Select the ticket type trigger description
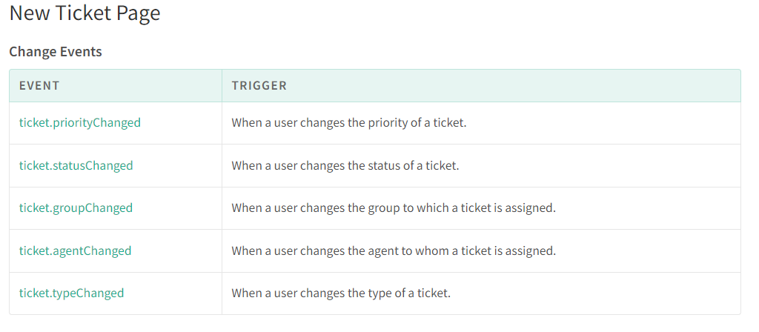Viewport: 759px width, 332px height. 341,293
